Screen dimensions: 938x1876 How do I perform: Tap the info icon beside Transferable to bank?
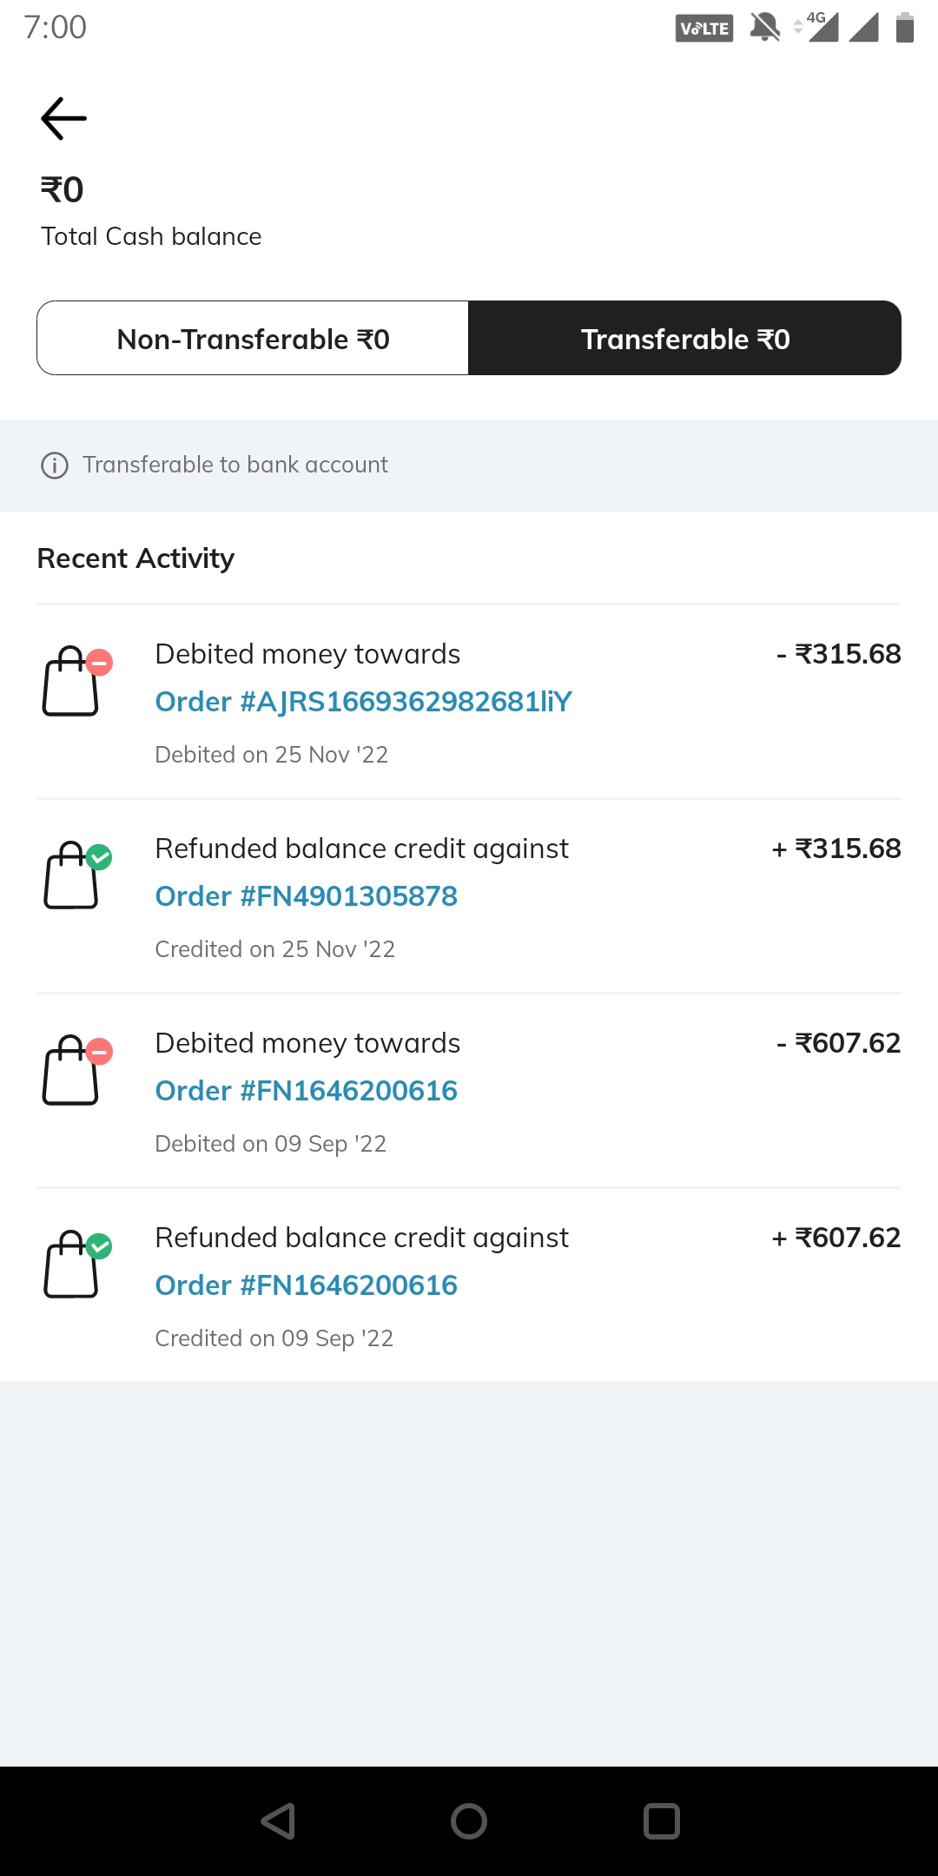pyautogui.click(x=55, y=466)
